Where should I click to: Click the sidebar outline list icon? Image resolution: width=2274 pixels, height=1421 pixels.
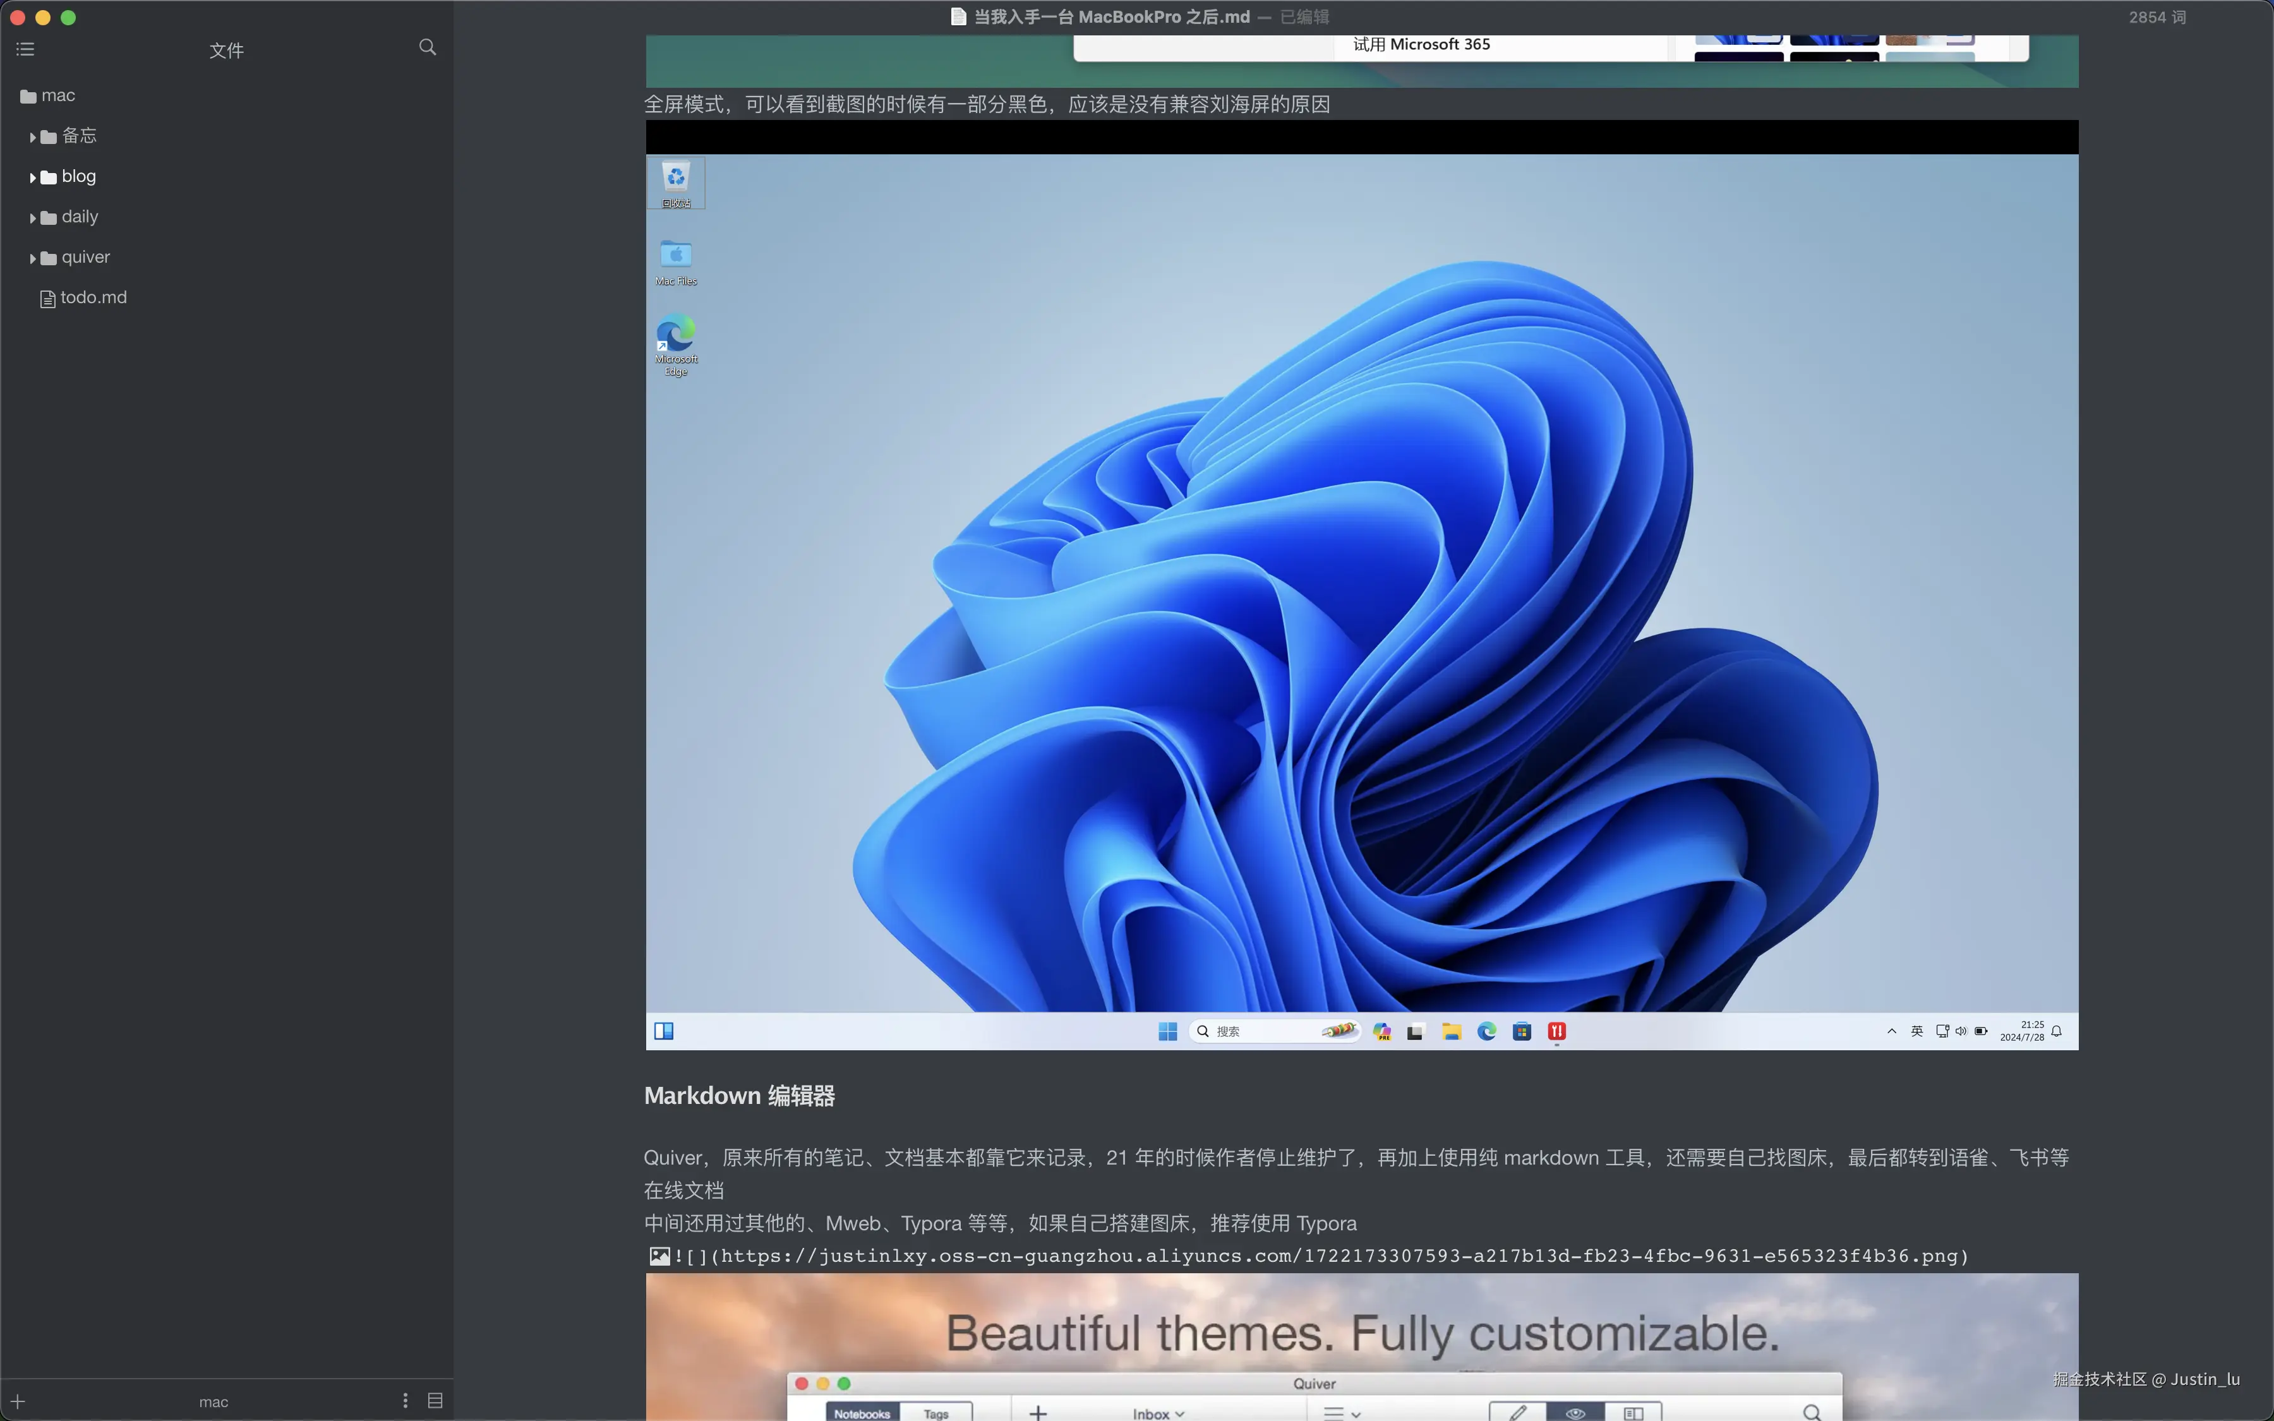(x=25, y=49)
